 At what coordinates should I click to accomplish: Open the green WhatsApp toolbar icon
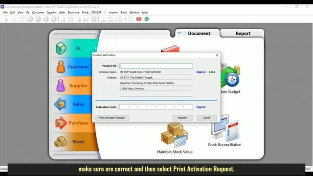coord(147,19)
